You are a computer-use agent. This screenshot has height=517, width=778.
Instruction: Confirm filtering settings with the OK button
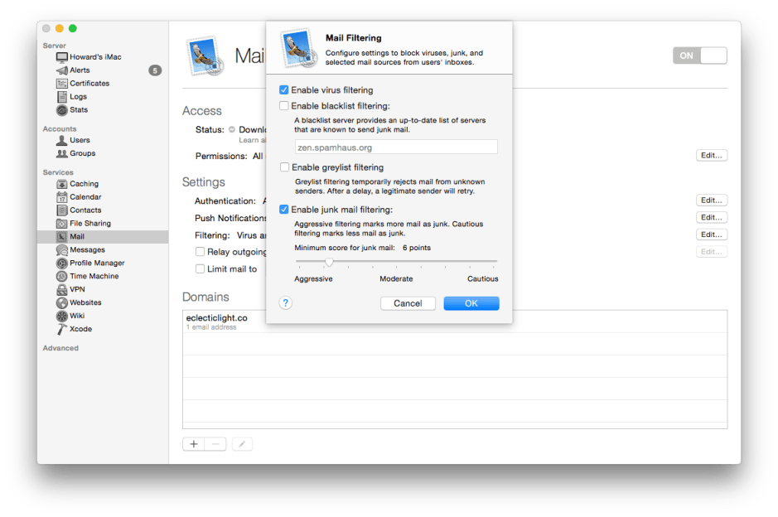pyautogui.click(x=471, y=303)
